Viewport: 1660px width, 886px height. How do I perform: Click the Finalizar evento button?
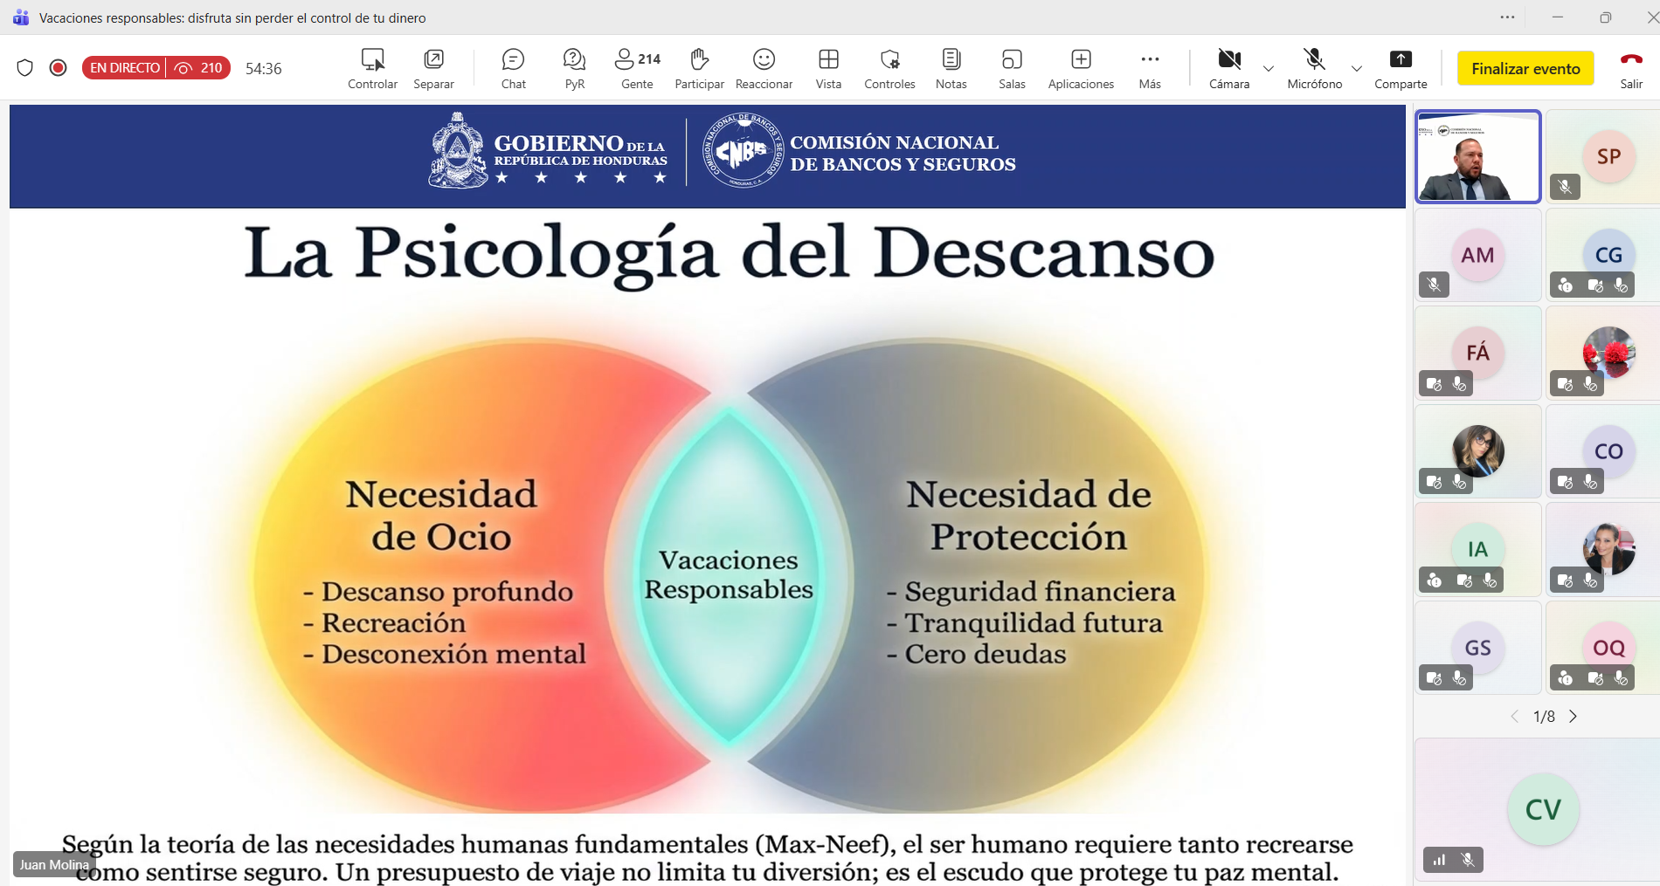1525,68
